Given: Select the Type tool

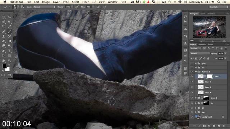Looking at the screenshot, I should pyautogui.click(x=9, y=51).
